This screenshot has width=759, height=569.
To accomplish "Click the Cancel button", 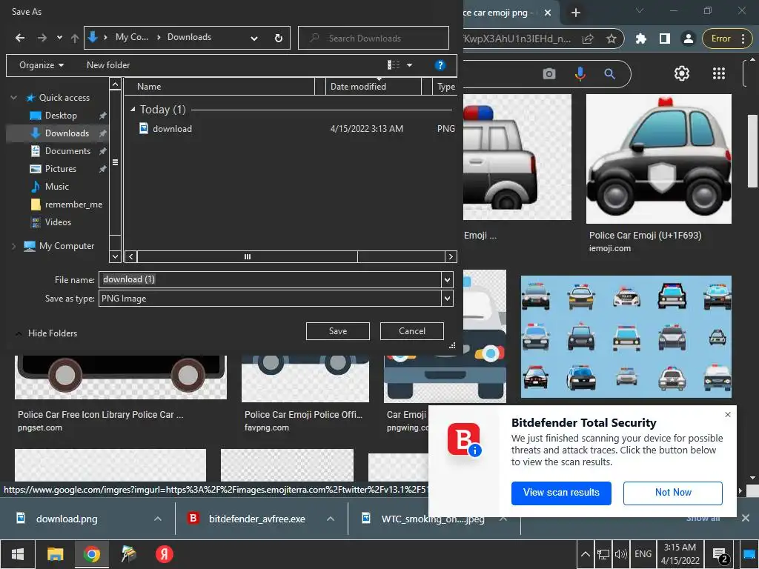I will click(412, 331).
